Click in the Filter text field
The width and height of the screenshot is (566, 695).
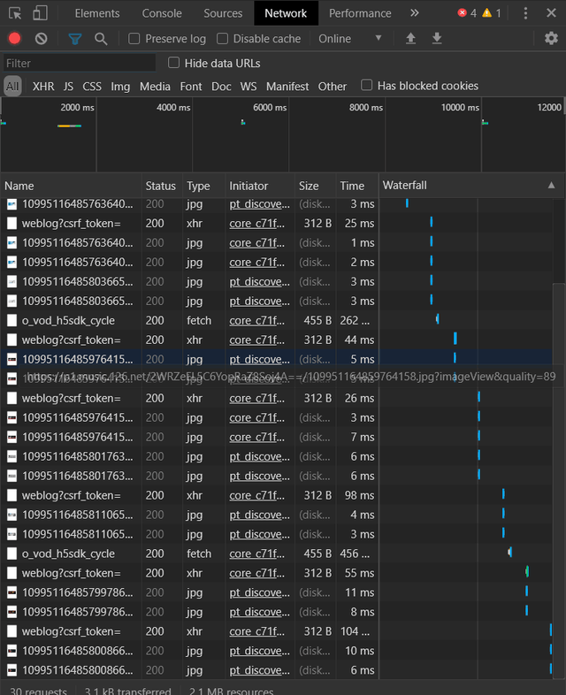point(78,64)
